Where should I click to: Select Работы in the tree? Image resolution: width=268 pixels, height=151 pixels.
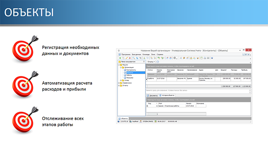(x=129, y=75)
